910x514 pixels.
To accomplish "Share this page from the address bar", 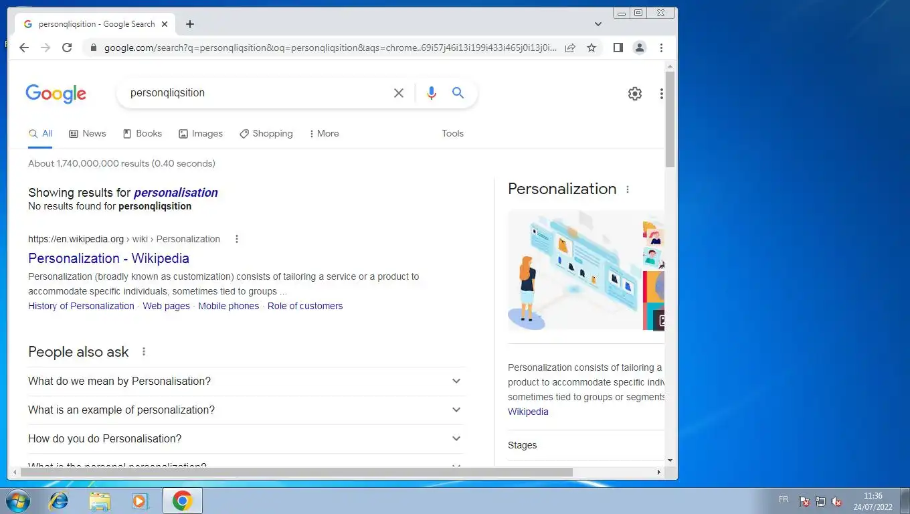I will tap(570, 48).
